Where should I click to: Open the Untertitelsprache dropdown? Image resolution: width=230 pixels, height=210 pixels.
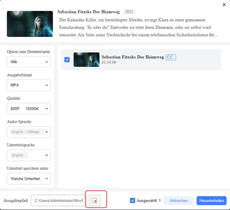click(29, 155)
